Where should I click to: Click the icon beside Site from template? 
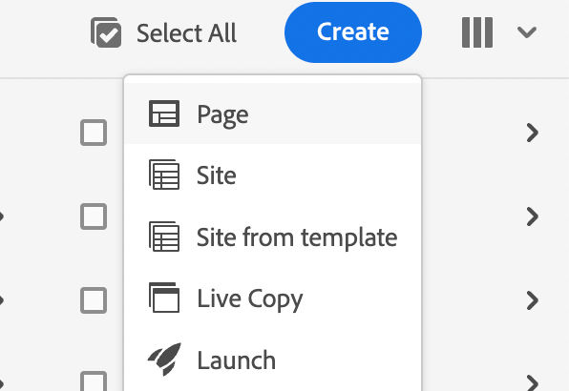pyautogui.click(x=164, y=237)
